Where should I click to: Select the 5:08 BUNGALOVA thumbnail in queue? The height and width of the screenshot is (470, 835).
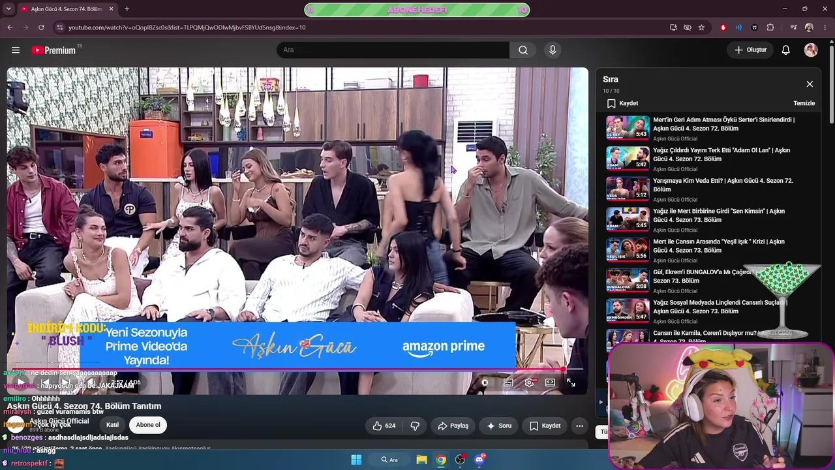(628, 280)
